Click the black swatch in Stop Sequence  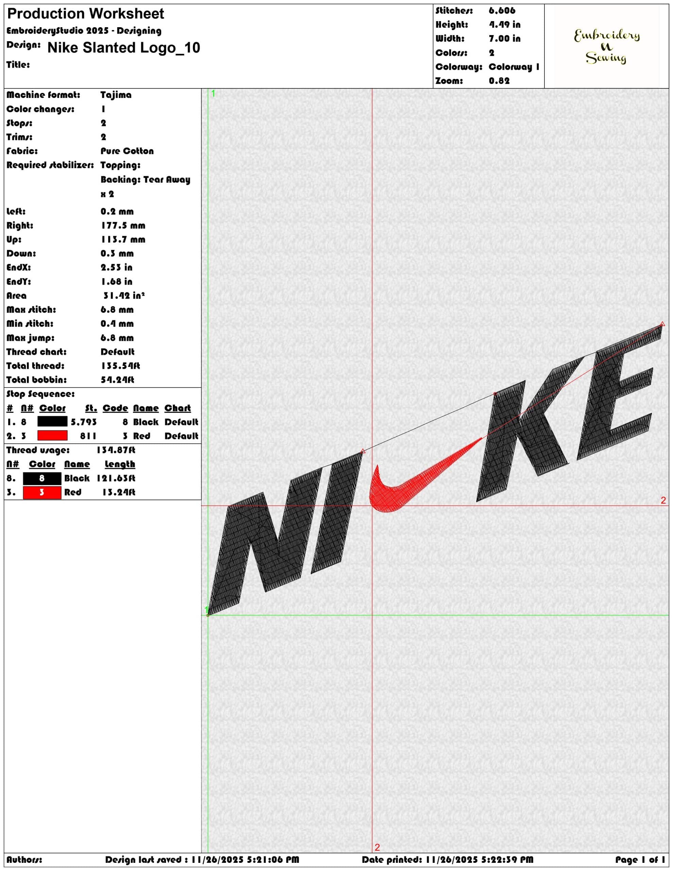coord(52,422)
